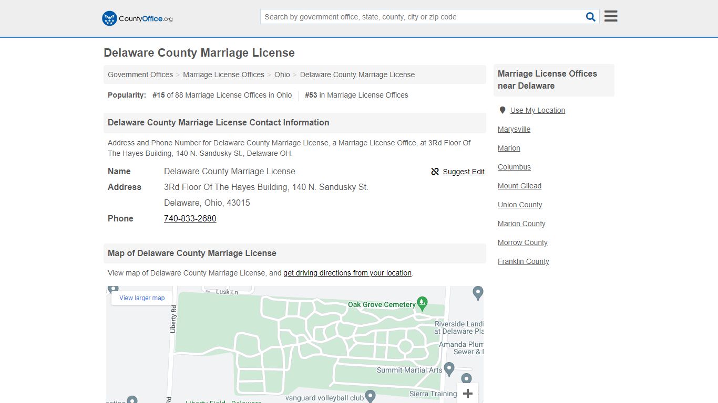Click the Contact Information section heading

click(x=218, y=122)
